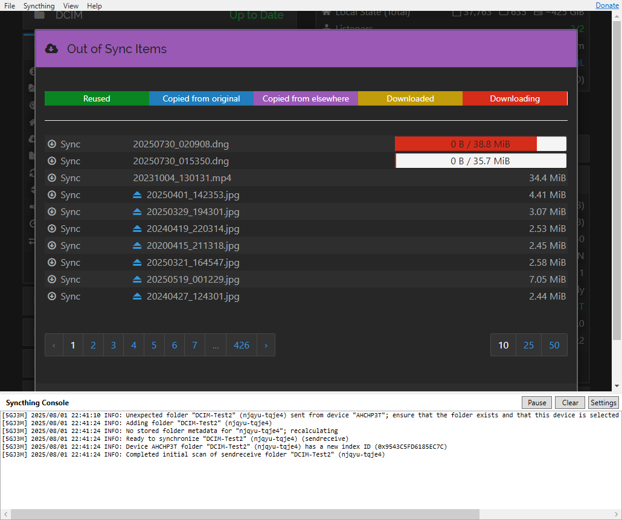The height and width of the screenshot is (520, 622).
Task: Click the blue eject icon beside 20250401_142353.jpg
Action: (x=137, y=194)
